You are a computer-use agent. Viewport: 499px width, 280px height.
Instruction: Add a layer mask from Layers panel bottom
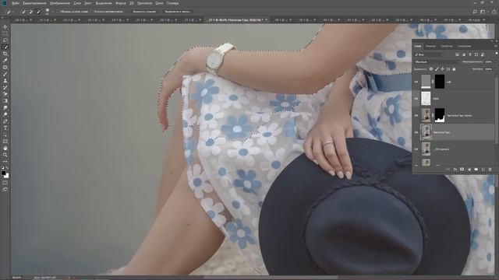coord(462,170)
